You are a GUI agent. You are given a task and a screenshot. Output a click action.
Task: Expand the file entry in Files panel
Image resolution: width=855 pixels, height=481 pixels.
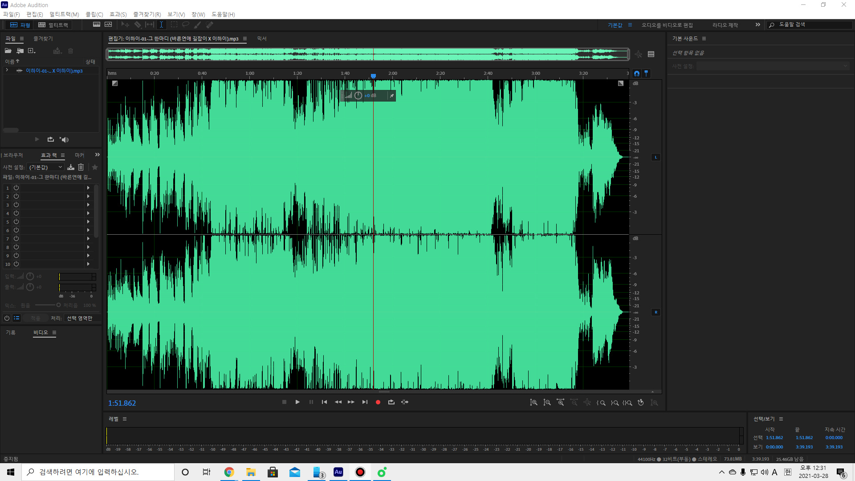pos(7,70)
